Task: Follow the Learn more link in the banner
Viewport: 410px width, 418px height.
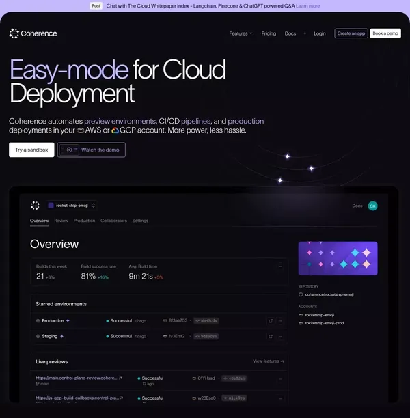Action: [x=307, y=6]
